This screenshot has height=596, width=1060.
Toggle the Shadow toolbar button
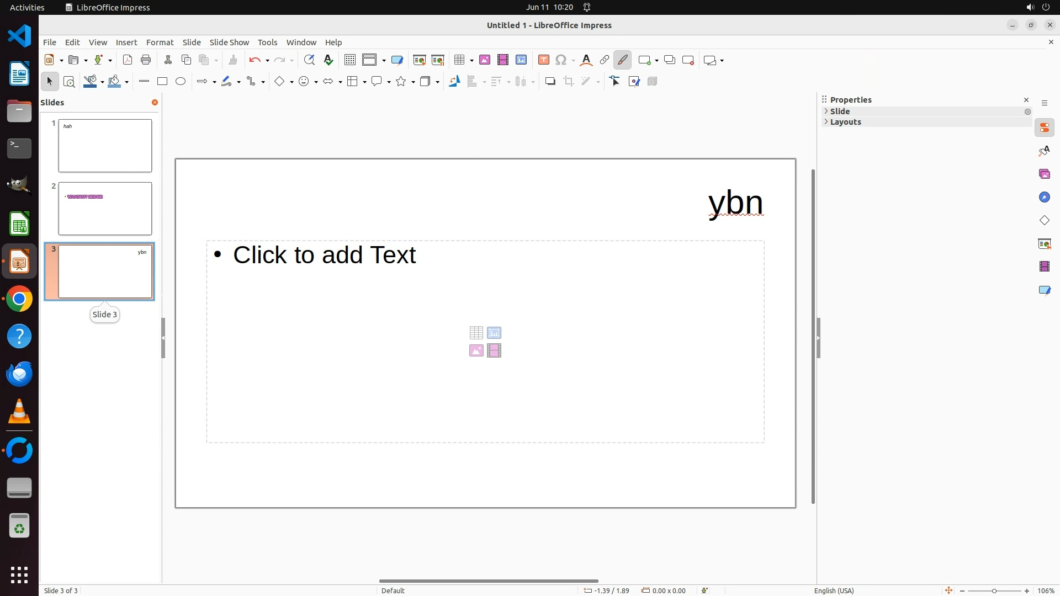pos(550,82)
